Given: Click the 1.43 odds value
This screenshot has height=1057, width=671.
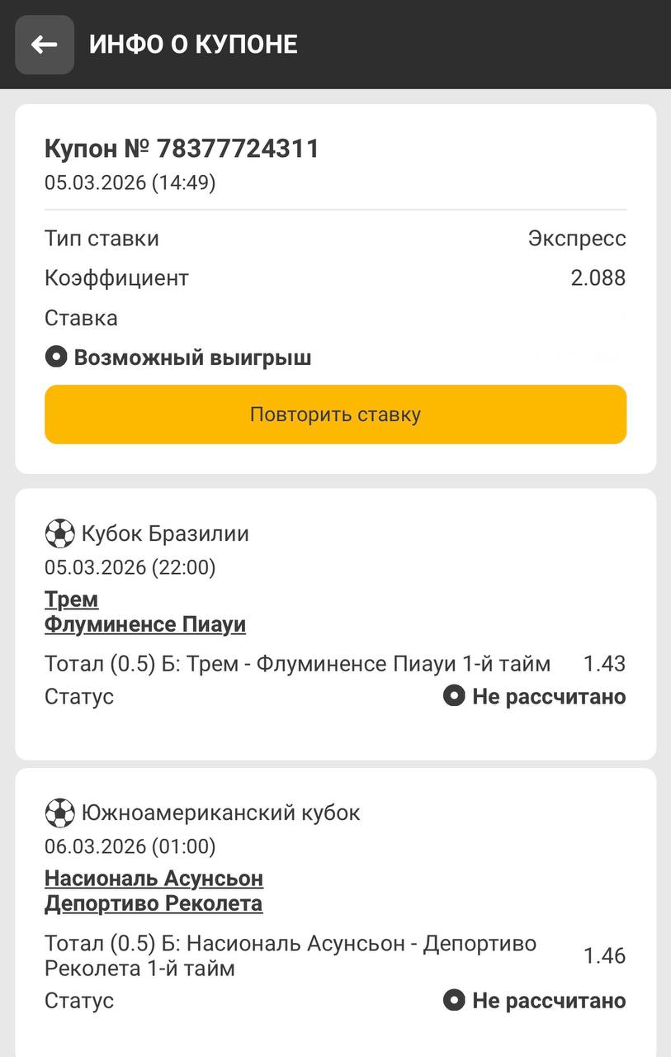Looking at the screenshot, I should [x=604, y=664].
